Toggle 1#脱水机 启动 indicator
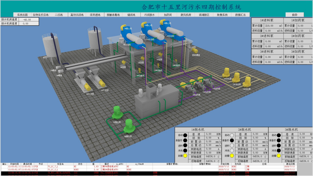 pos(185,135)
